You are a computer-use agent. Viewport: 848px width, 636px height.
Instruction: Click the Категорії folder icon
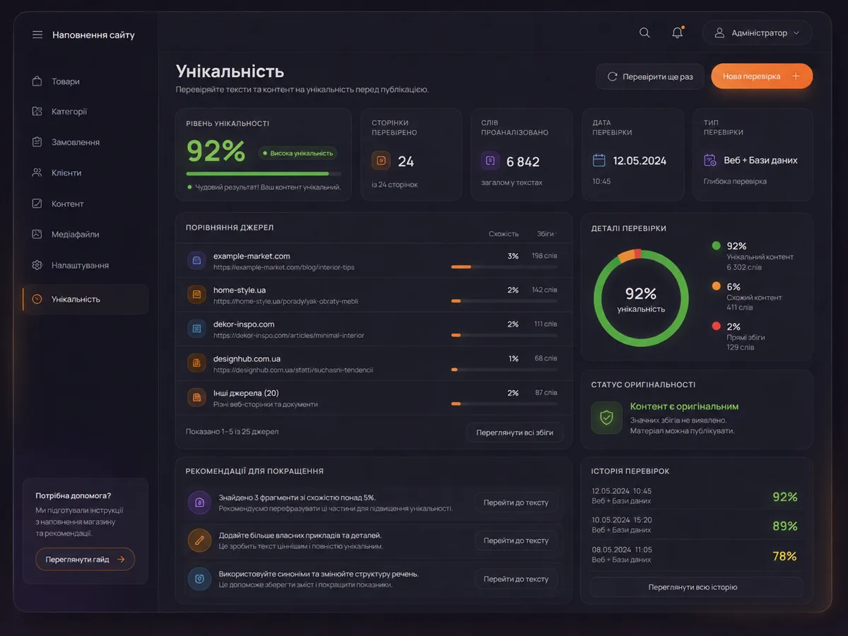tap(37, 112)
